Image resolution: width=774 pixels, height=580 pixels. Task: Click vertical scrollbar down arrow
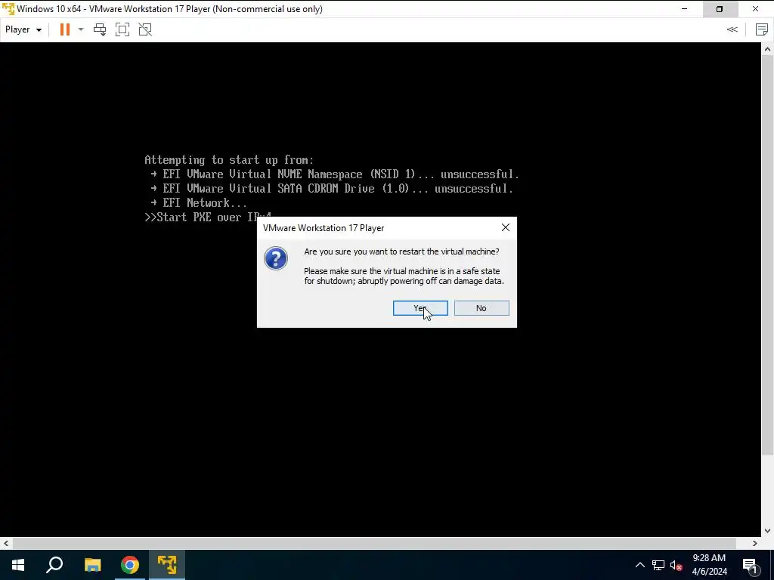(768, 531)
